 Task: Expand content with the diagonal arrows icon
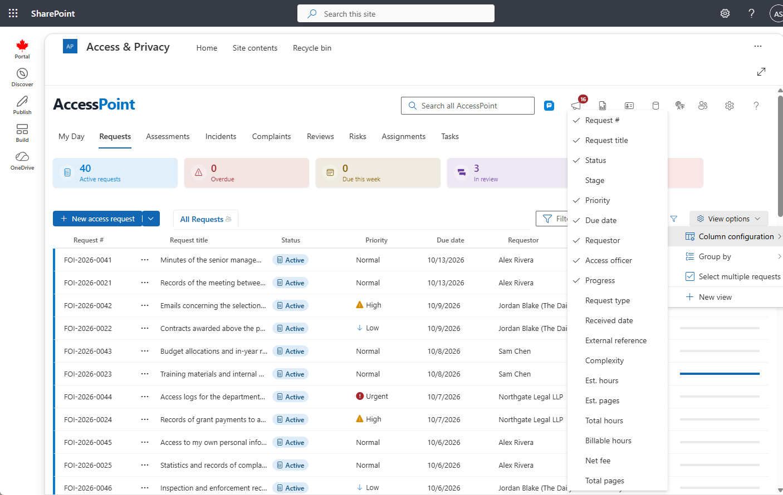click(761, 72)
